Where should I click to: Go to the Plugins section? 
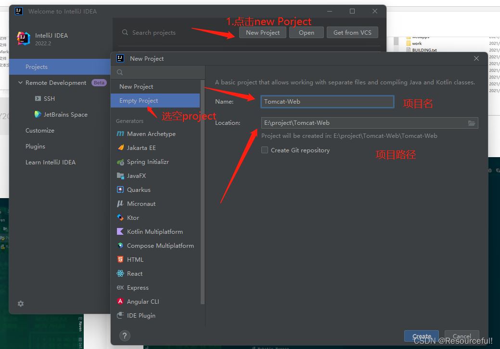pos(36,146)
